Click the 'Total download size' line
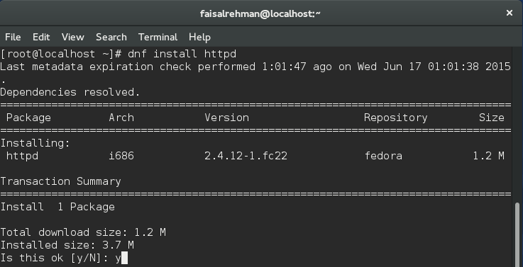 click(x=83, y=232)
